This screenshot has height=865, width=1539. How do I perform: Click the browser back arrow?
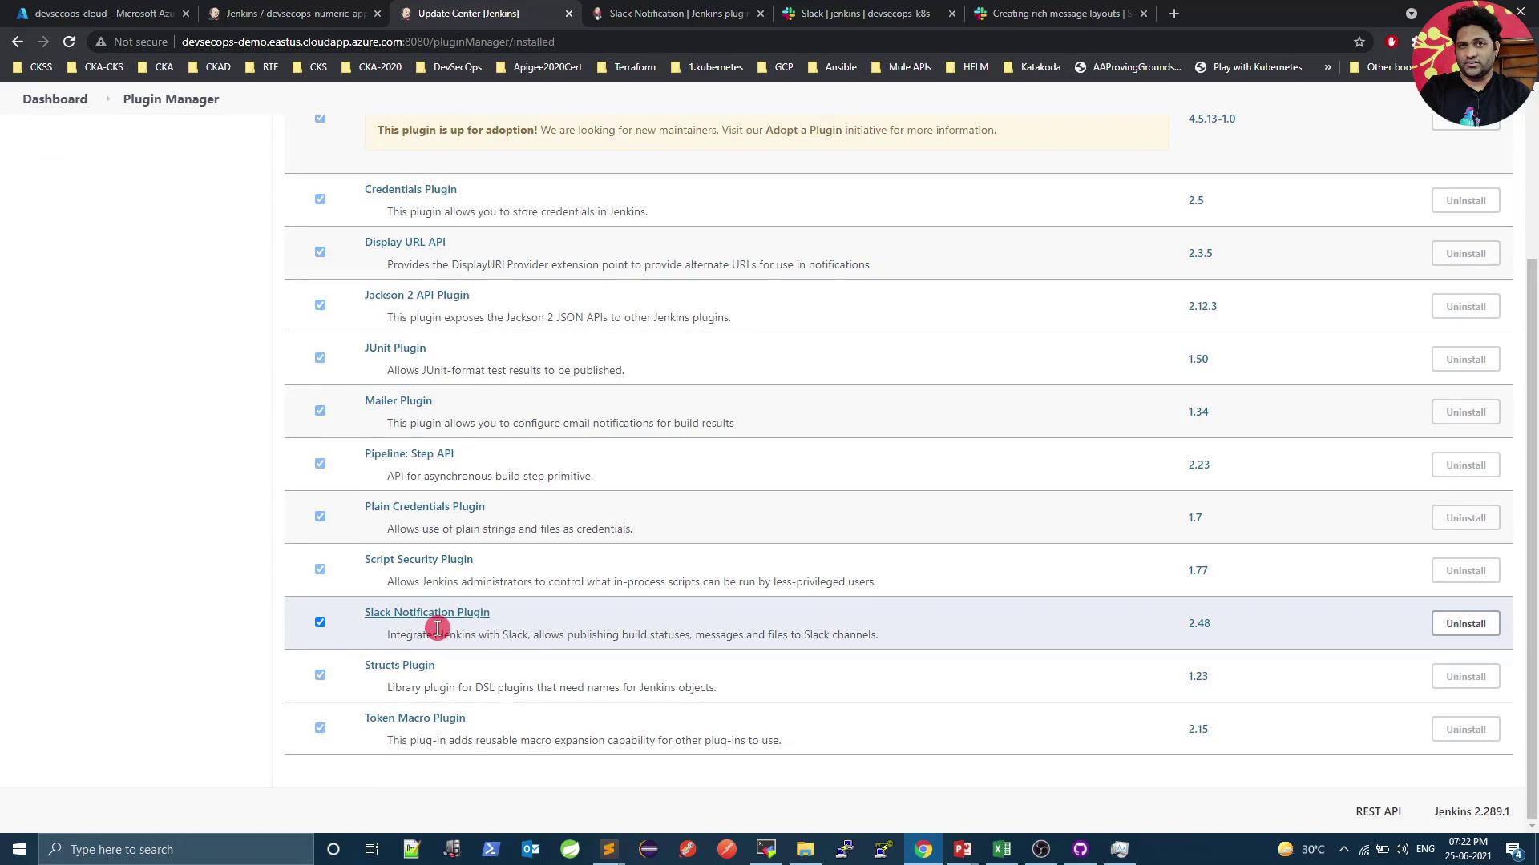[x=18, y=42]
